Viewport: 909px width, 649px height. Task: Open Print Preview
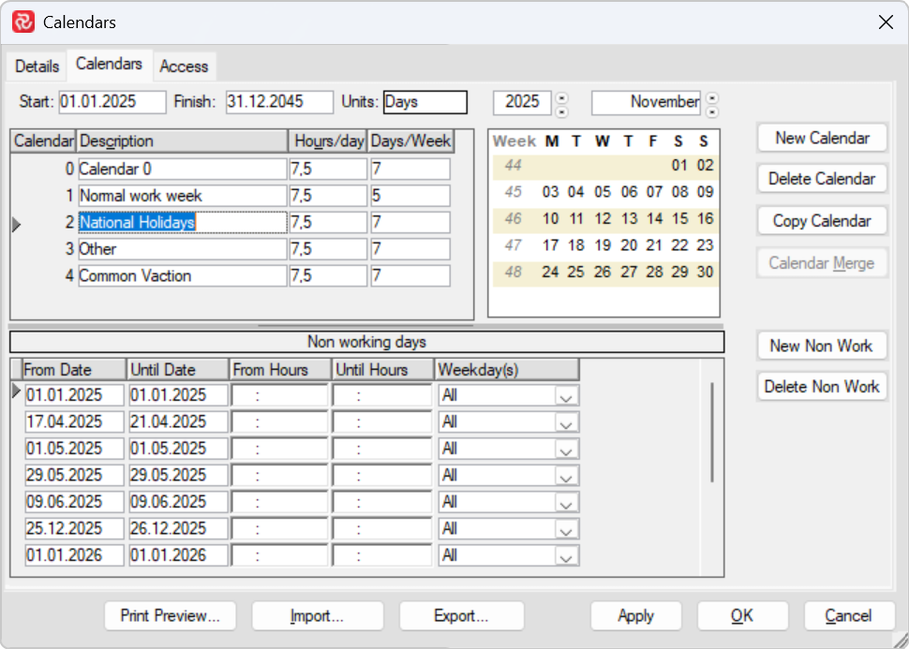tap(170, 615)
